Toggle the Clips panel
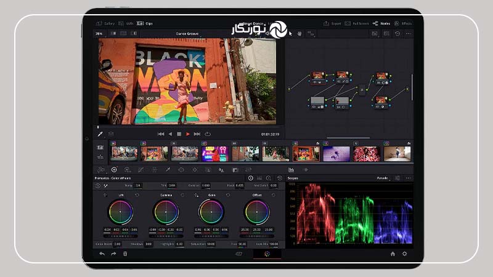The width and height of the screenshot is (493, 277). coord(145,23)
